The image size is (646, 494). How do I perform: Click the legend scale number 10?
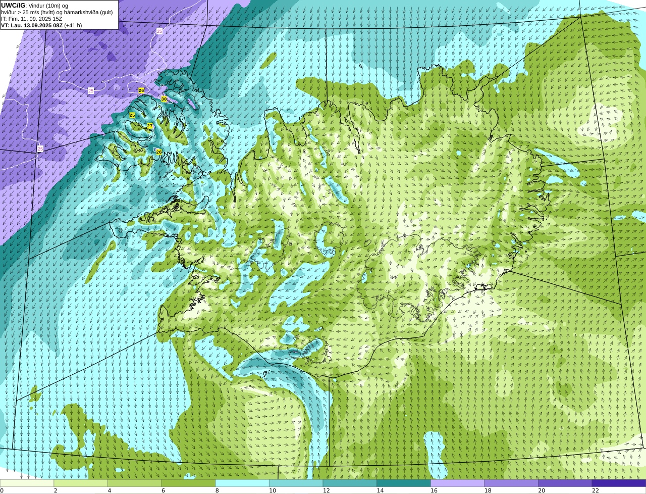click(x=273, y=490)
